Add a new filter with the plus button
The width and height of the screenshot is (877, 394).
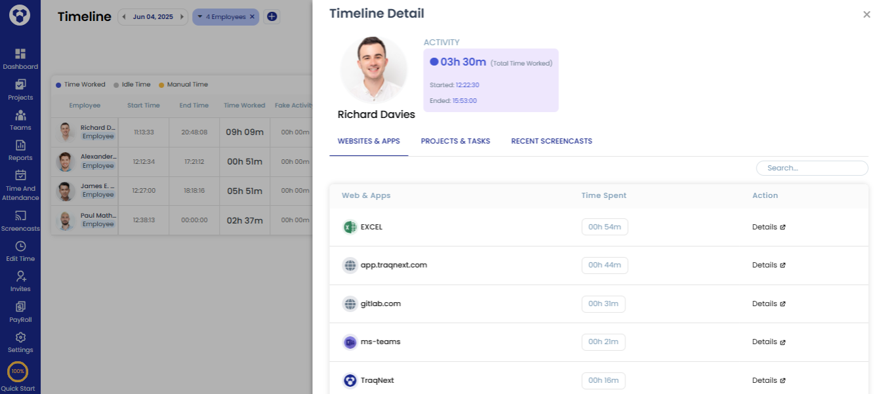272,16
